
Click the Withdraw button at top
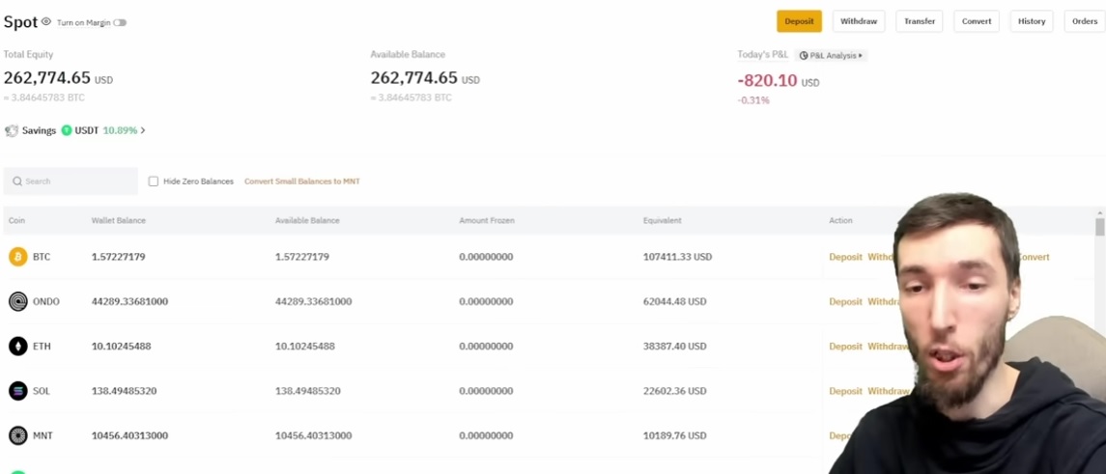tap(859, 21)
